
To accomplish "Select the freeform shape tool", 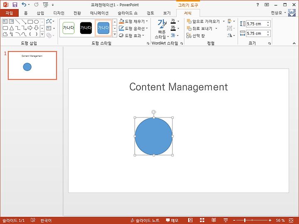I will [x=5, y=34].
